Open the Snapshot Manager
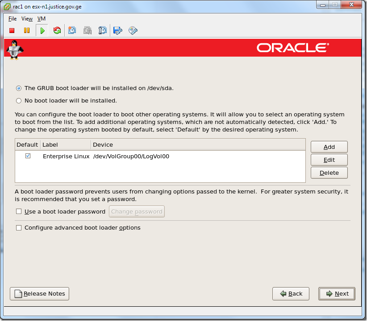The image size is (367, 321). (102, 30)
